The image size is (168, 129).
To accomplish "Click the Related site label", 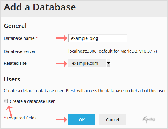I will coord(15,63).
